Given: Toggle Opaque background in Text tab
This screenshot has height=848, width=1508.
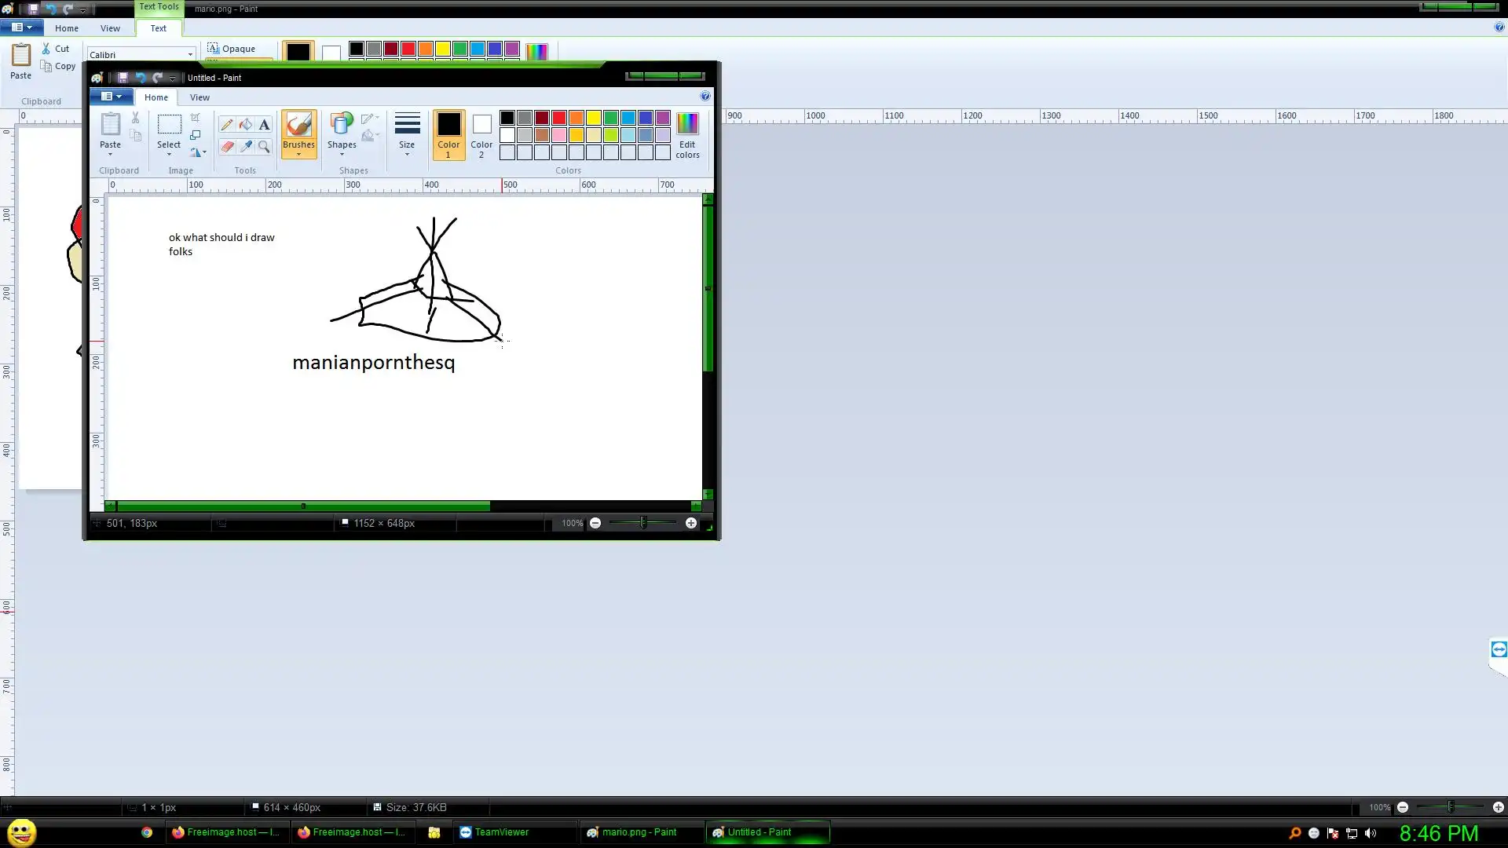Looking at the screenshot, I should click(x=231, y=49).
